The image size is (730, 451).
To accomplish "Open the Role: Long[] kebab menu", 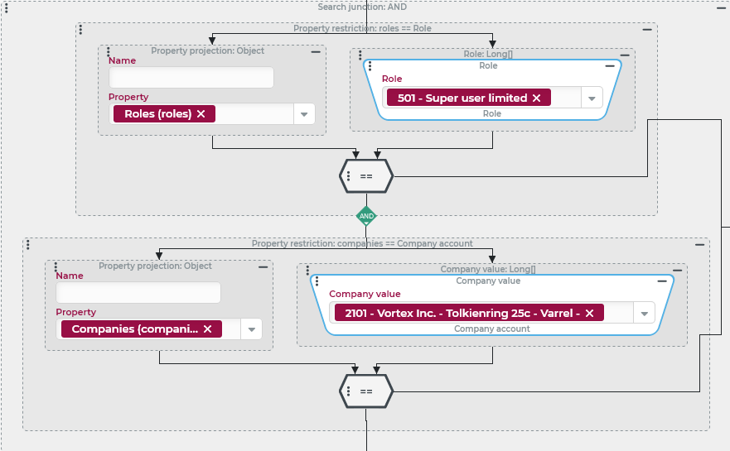I will click(360, 55).
